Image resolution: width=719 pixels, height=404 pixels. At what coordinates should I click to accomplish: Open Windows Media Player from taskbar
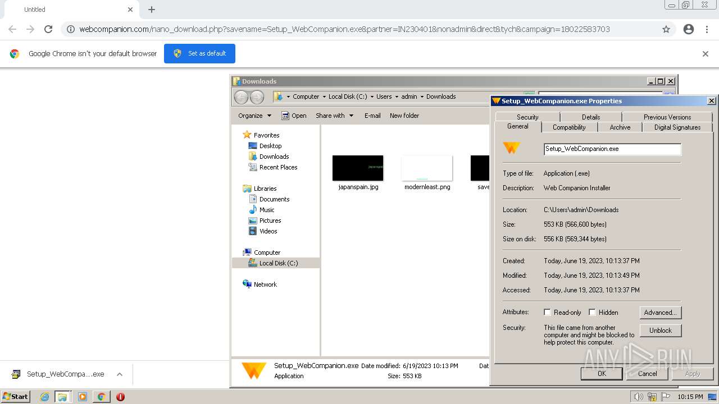(83, 397)
